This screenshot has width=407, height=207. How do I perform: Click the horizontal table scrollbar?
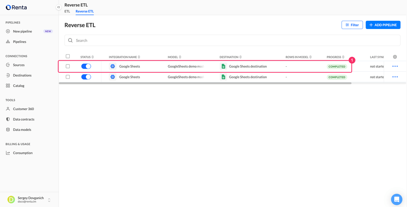[x=205, y=83]
